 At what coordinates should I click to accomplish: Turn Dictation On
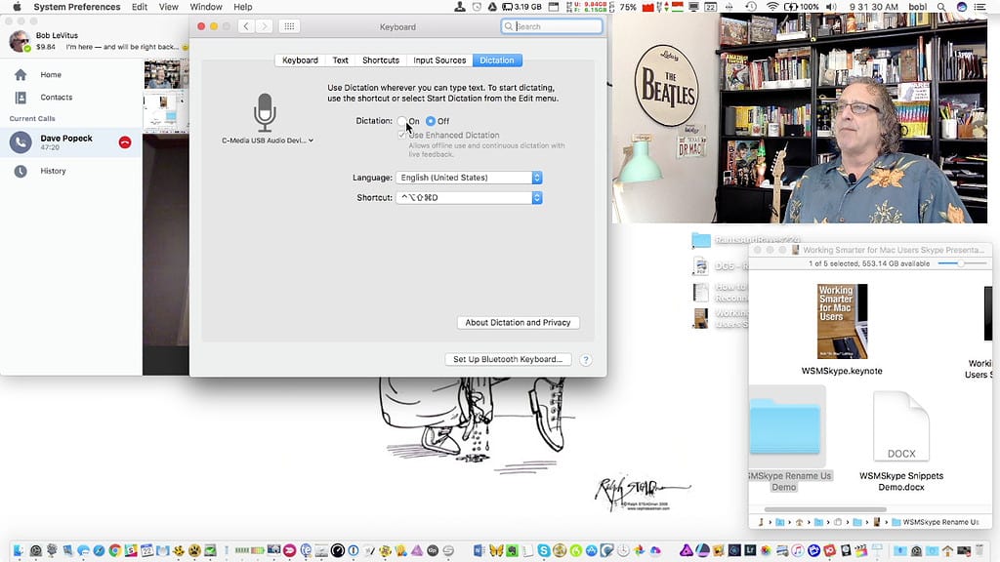coord(402,121)
